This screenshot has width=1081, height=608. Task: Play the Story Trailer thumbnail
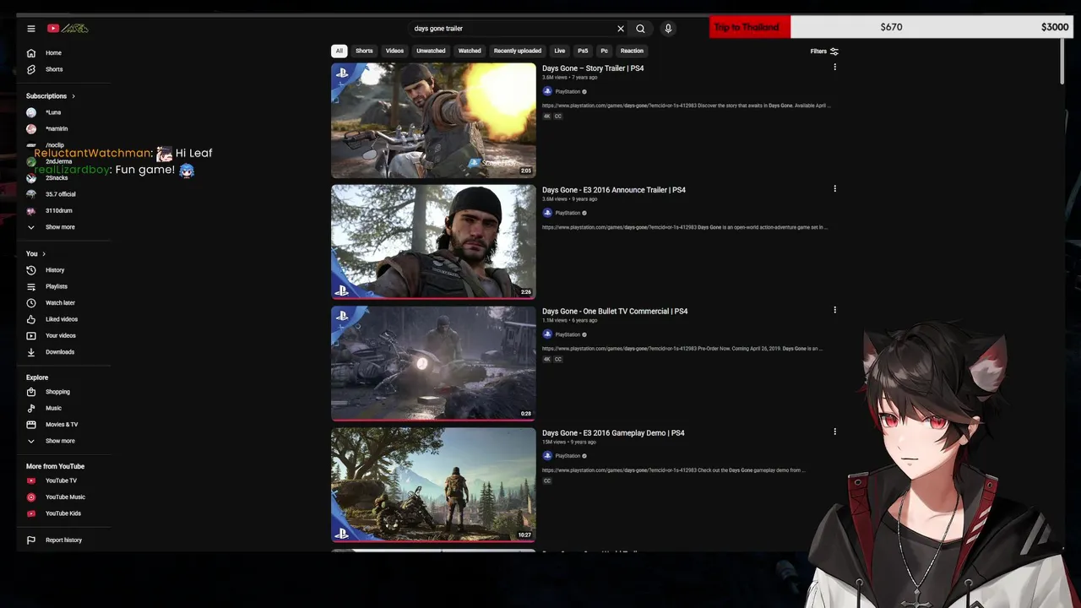tap(433, 121)
